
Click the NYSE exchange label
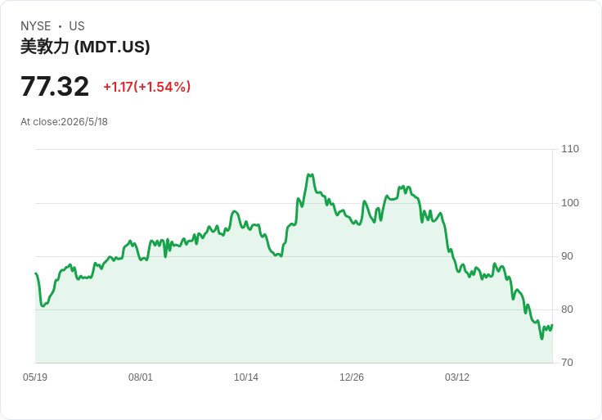[x=36, y=26]
